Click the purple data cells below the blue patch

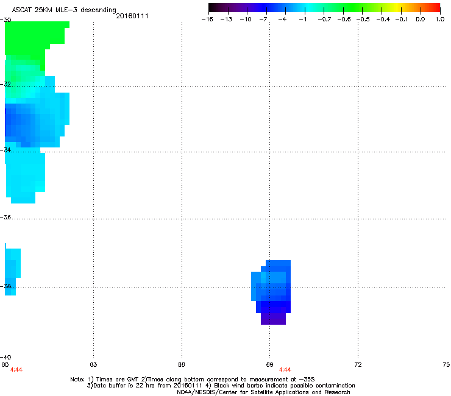pyautogui.click(x=273, y=319)
